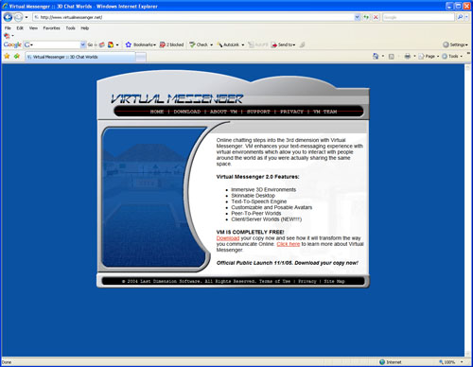Click the Print icon in command bar
Image resolution: width=473 pixels, height=367 pixels.
click(408, 56)
